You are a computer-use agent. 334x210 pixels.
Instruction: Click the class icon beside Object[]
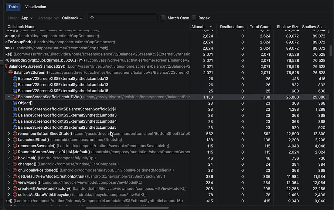(15, 103)
